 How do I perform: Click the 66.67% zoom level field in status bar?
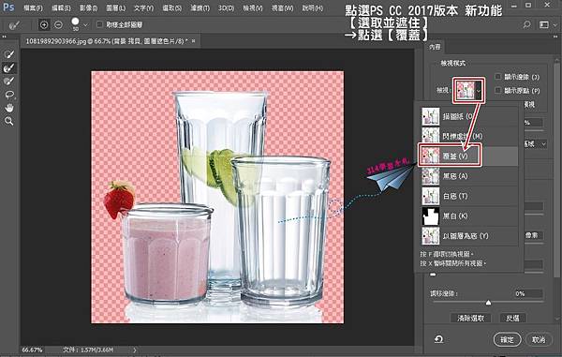pos(32,350)
